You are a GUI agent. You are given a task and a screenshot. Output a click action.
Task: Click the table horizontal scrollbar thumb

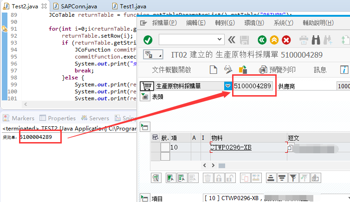[222, 166]
